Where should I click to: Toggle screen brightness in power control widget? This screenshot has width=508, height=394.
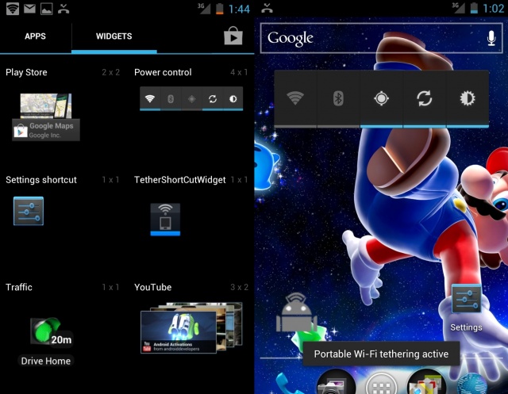coord(467,98)
